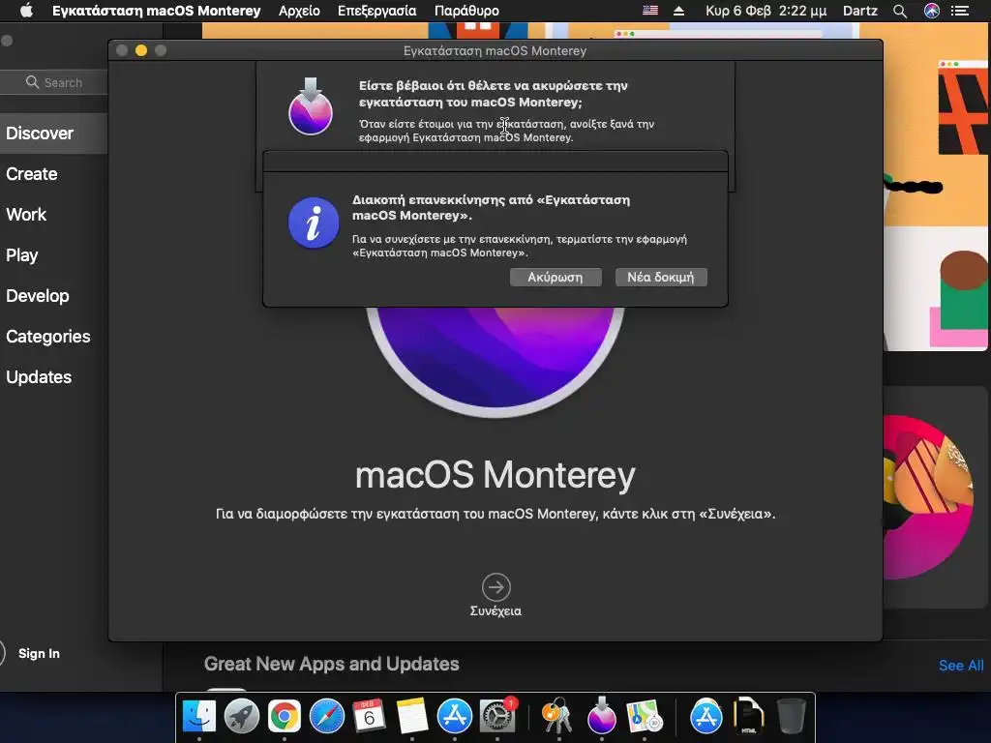The height and width of the screenshot is (743, 991).
Task: Open the Εγκατάσταση macOS Monterey app menu
Action: [x=156, y=11]
